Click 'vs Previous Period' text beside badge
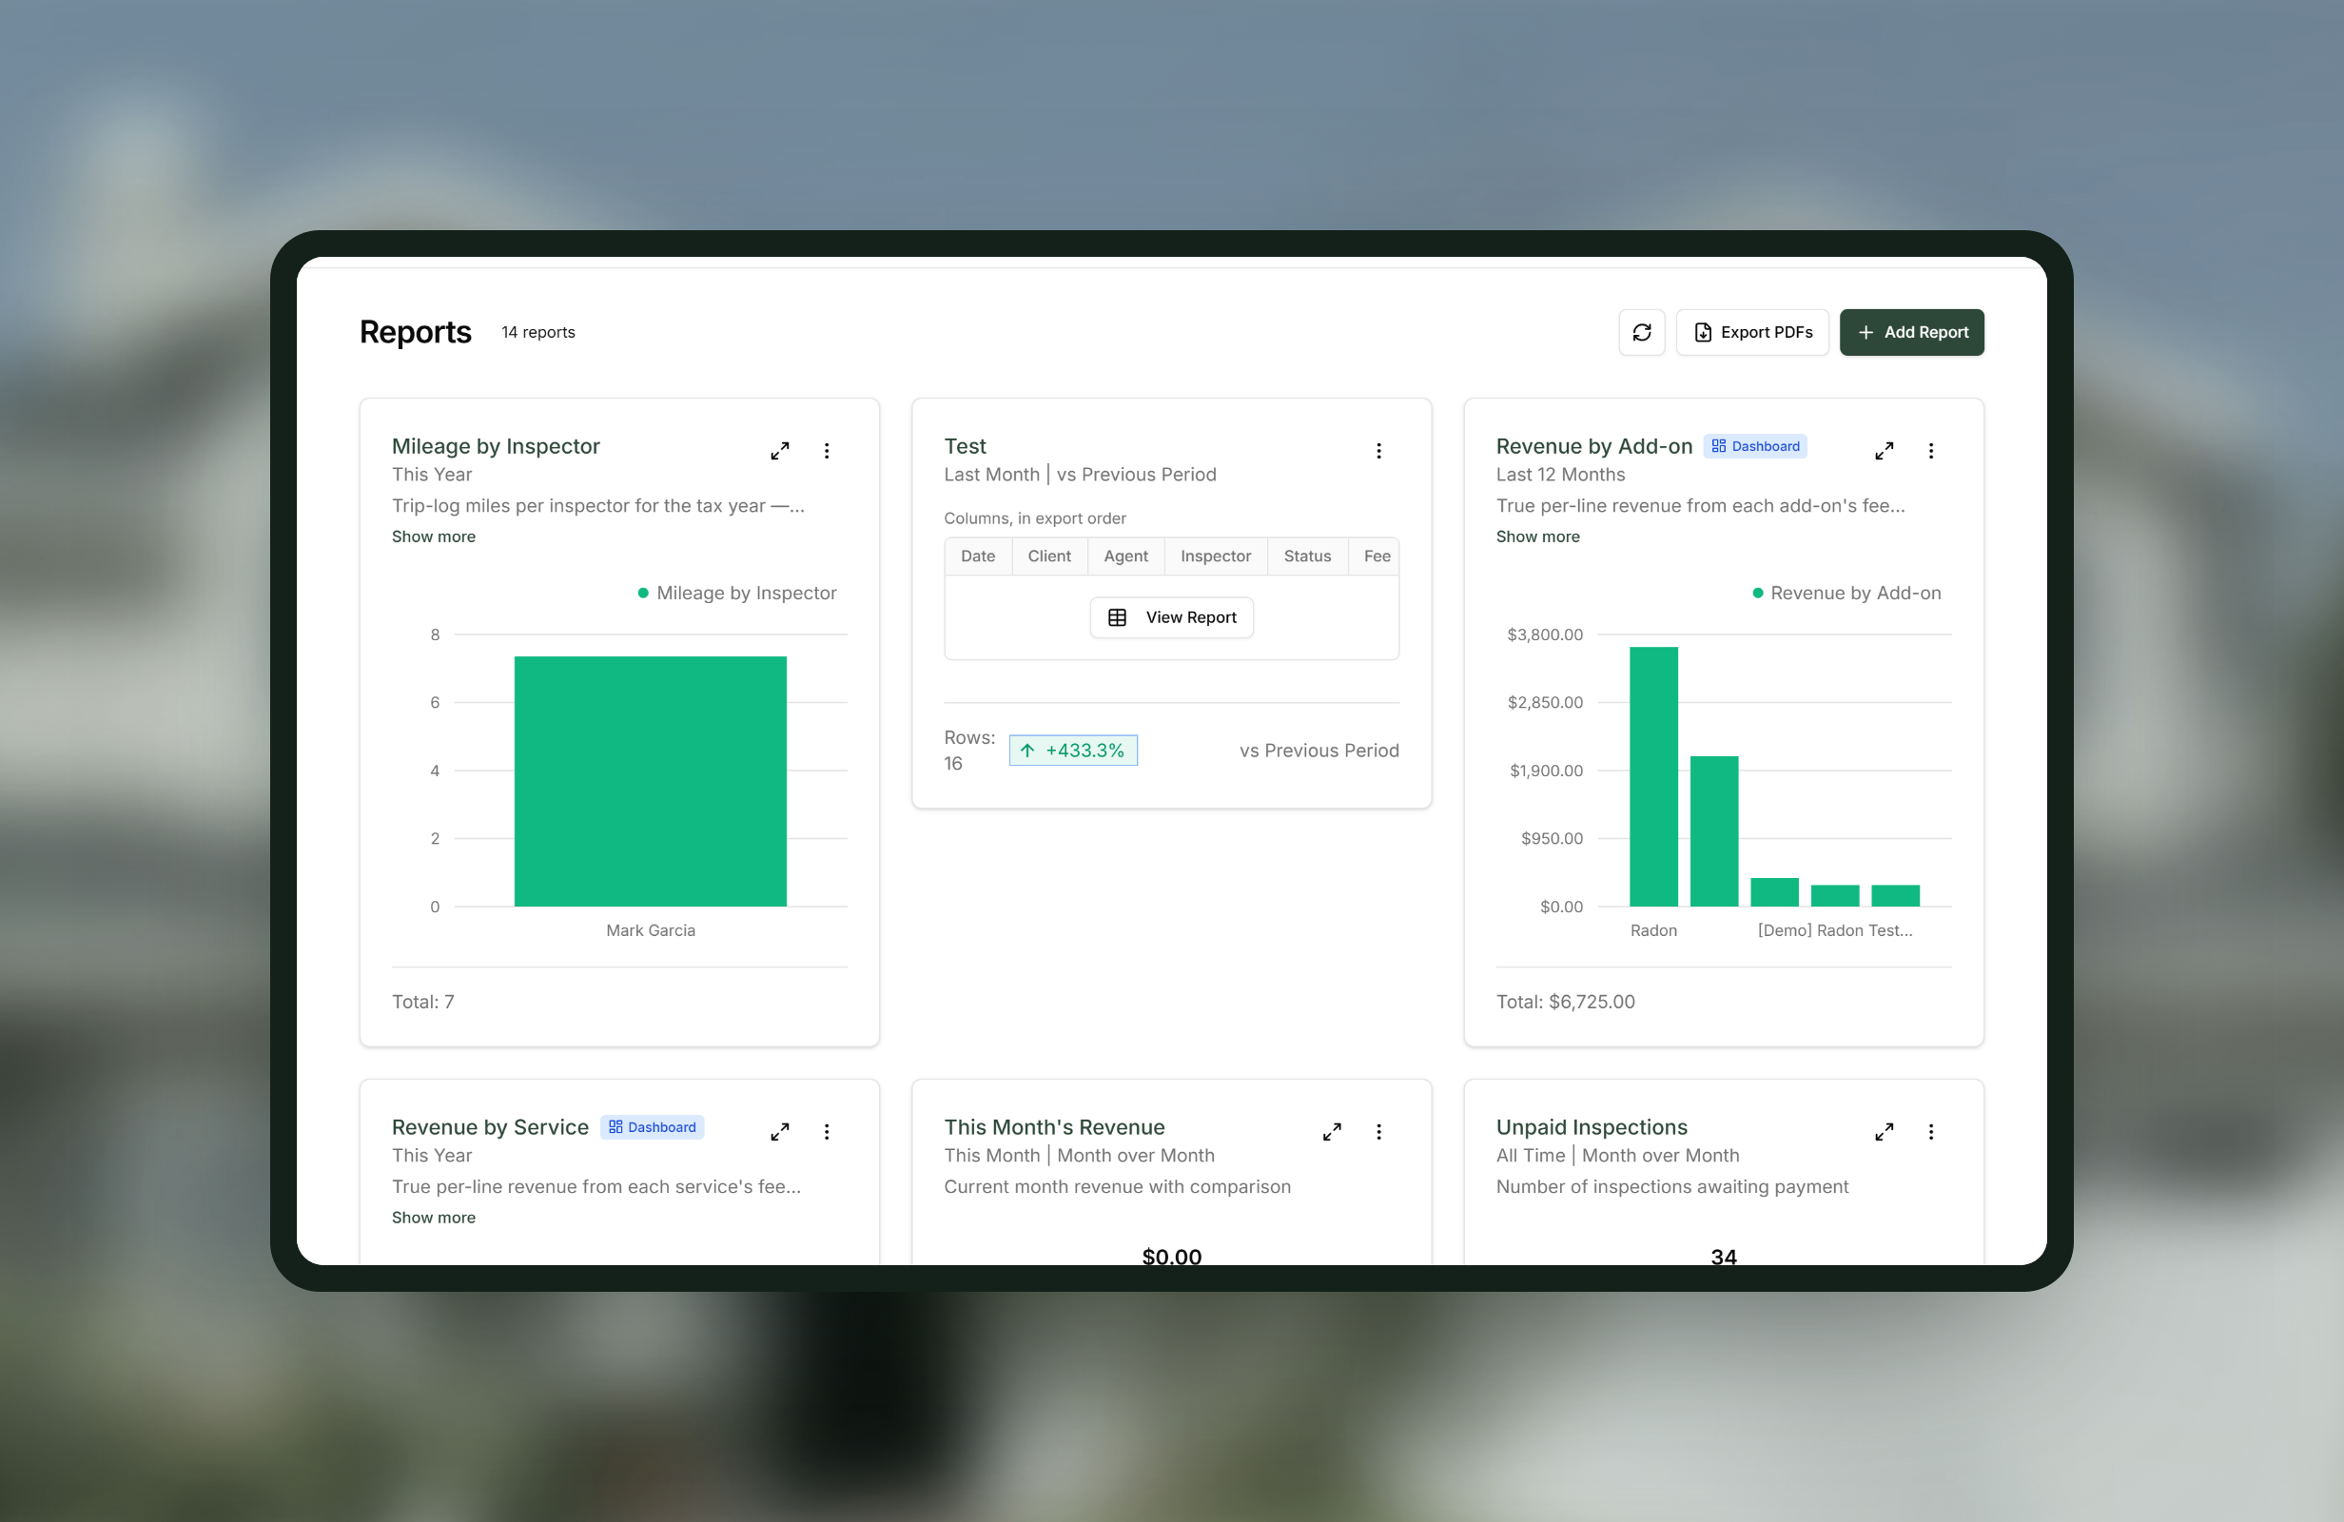This screenshot has height=1522, width=2344. [x=1318, y=750]
